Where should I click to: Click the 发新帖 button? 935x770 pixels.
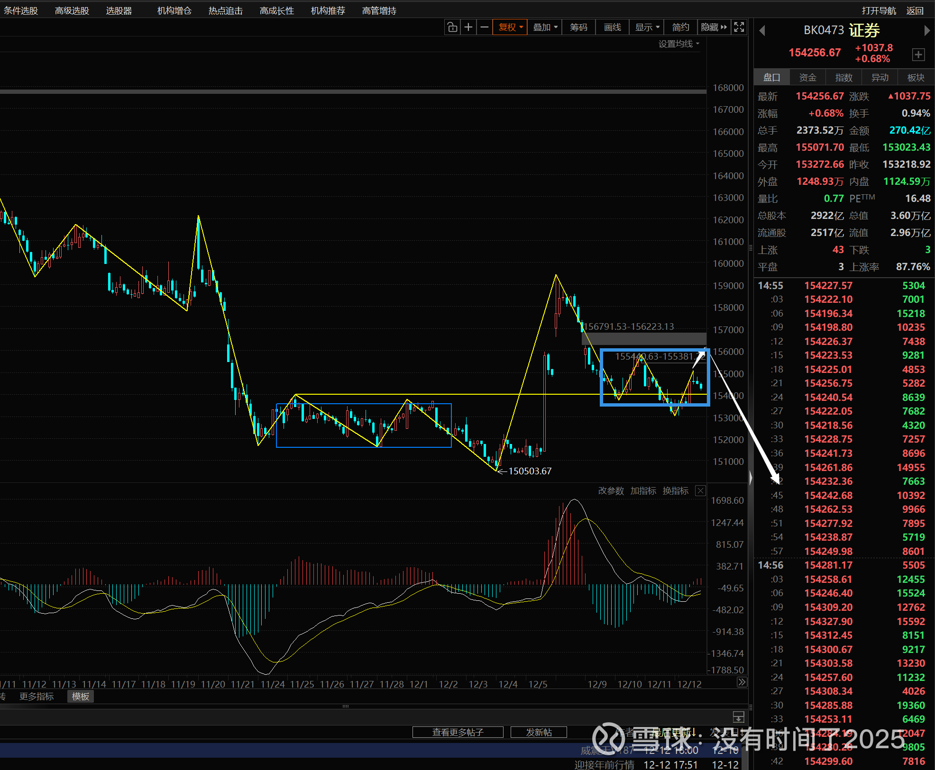coord(539,732)
